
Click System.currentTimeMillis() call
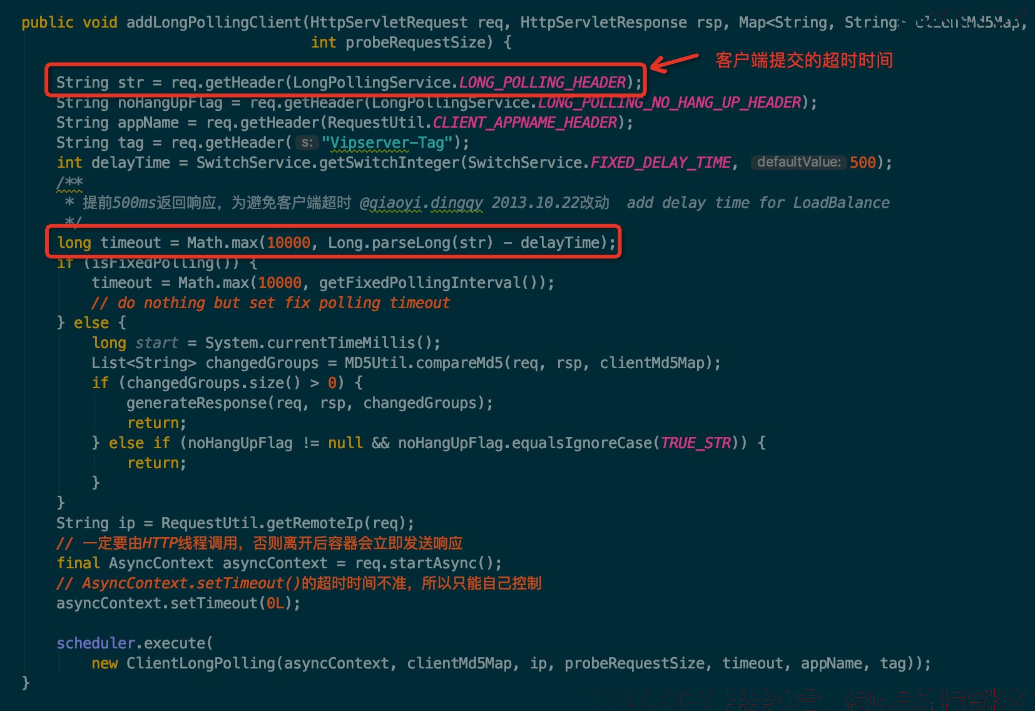(318, 343)
